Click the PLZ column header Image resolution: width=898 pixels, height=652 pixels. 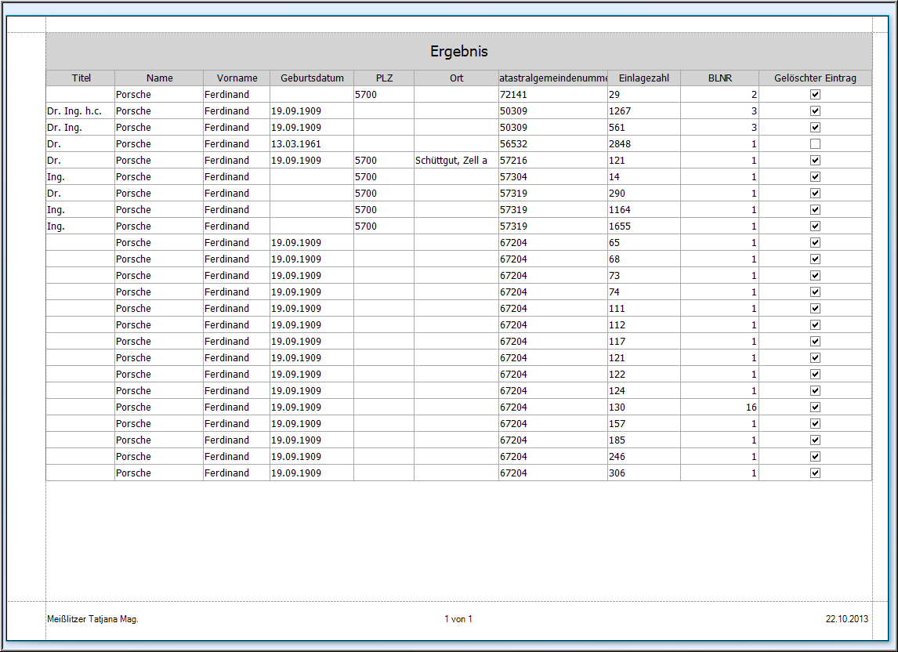[384, 78]
